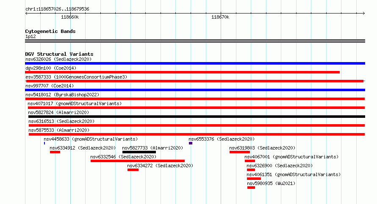Select the dgv298n100 (Coe2014) label
The image size is (377, 204).
[51, 68]
